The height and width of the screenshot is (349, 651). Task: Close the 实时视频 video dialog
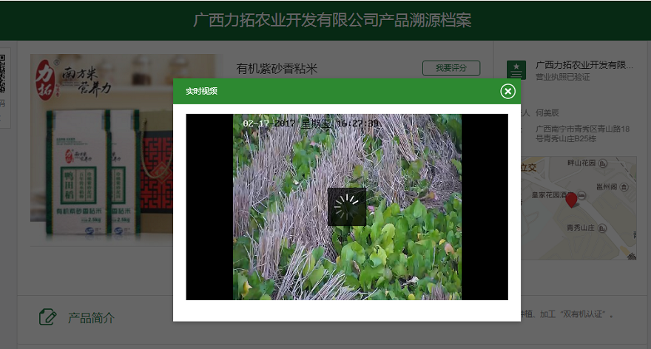pyautogui.click(x=507, y=91)
